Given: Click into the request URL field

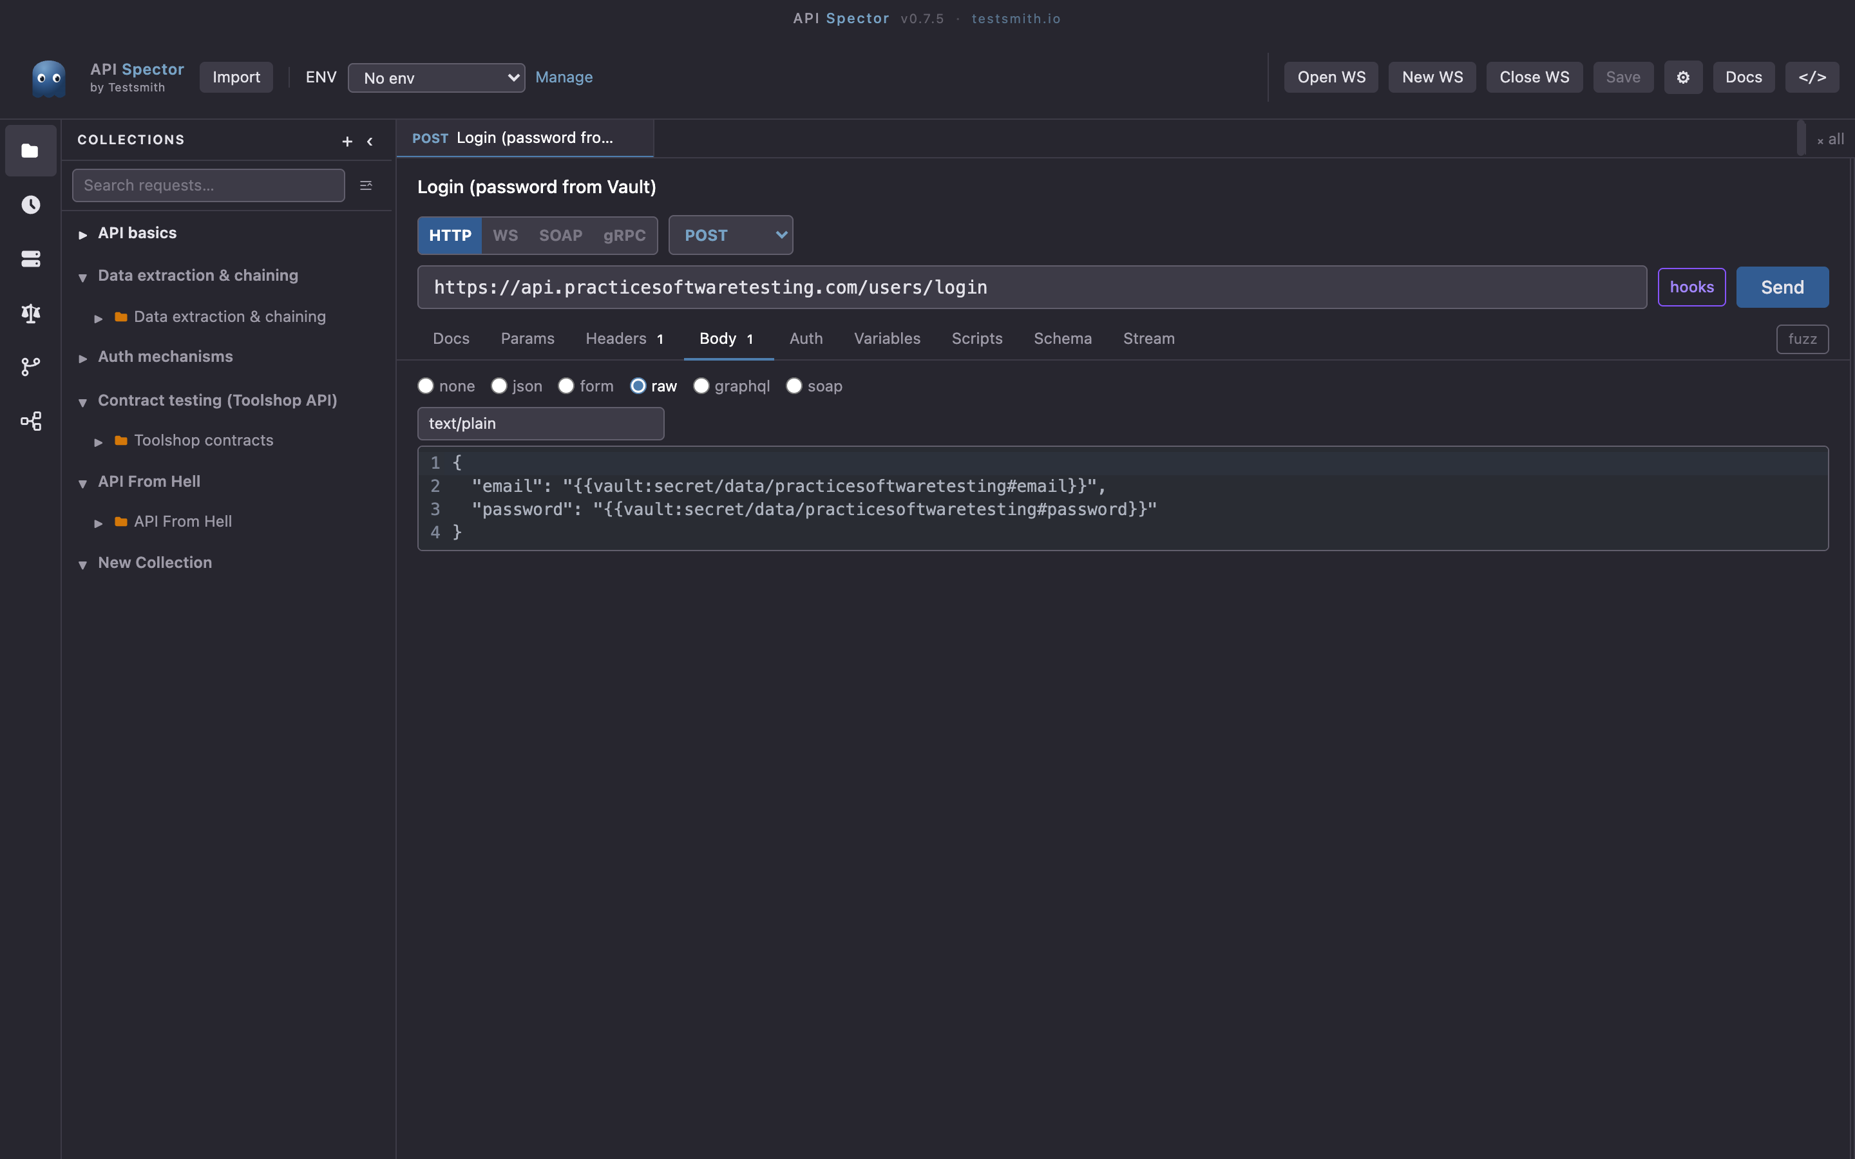Looking at the screenshot, I should coord(1032,287).
